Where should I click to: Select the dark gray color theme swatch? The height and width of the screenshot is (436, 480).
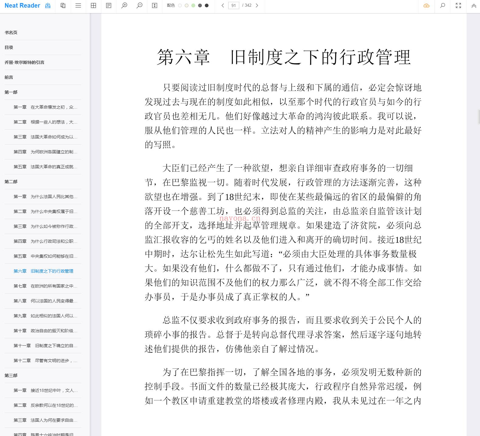[200, 5]
